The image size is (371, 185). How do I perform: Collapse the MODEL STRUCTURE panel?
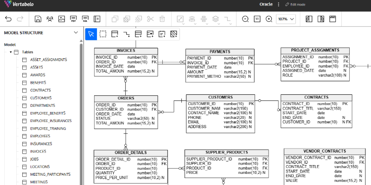point(76,32)
